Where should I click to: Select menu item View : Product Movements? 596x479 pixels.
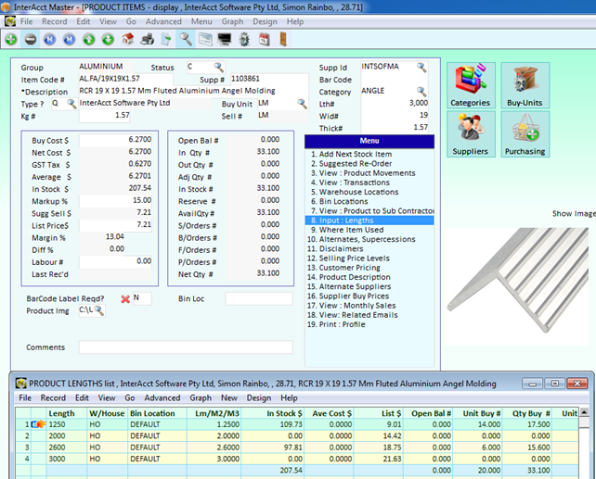[x=363, y=173]
